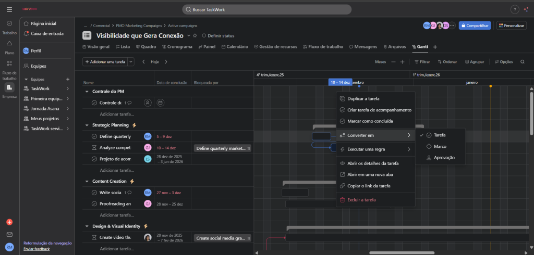The width and height of the screenshot is (534, 255).
Task: Zoom in timeline with plus icon
Action: click(x=402, y=62)
